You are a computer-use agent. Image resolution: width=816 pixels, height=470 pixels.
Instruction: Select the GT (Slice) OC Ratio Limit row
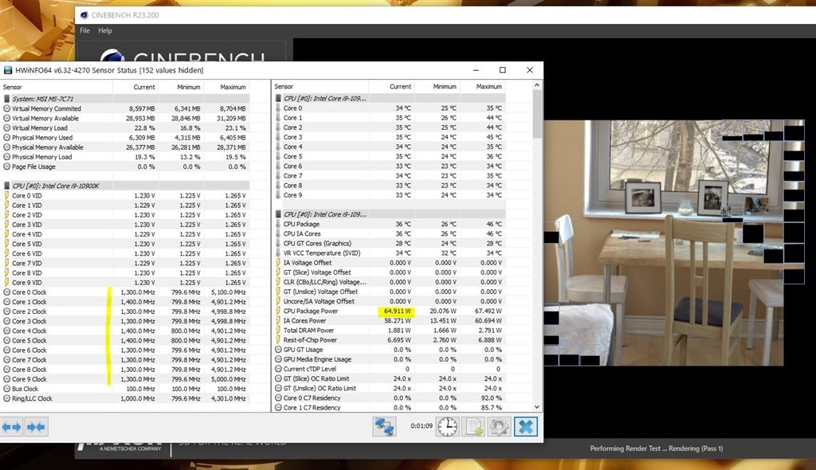click(x=388, y=379)
